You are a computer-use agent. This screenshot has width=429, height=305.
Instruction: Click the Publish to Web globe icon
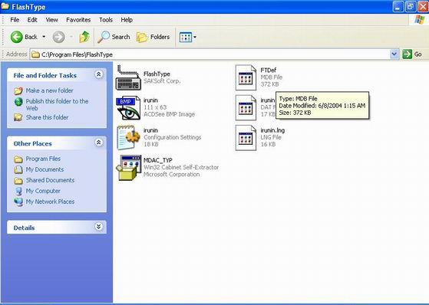coord(18,102)
